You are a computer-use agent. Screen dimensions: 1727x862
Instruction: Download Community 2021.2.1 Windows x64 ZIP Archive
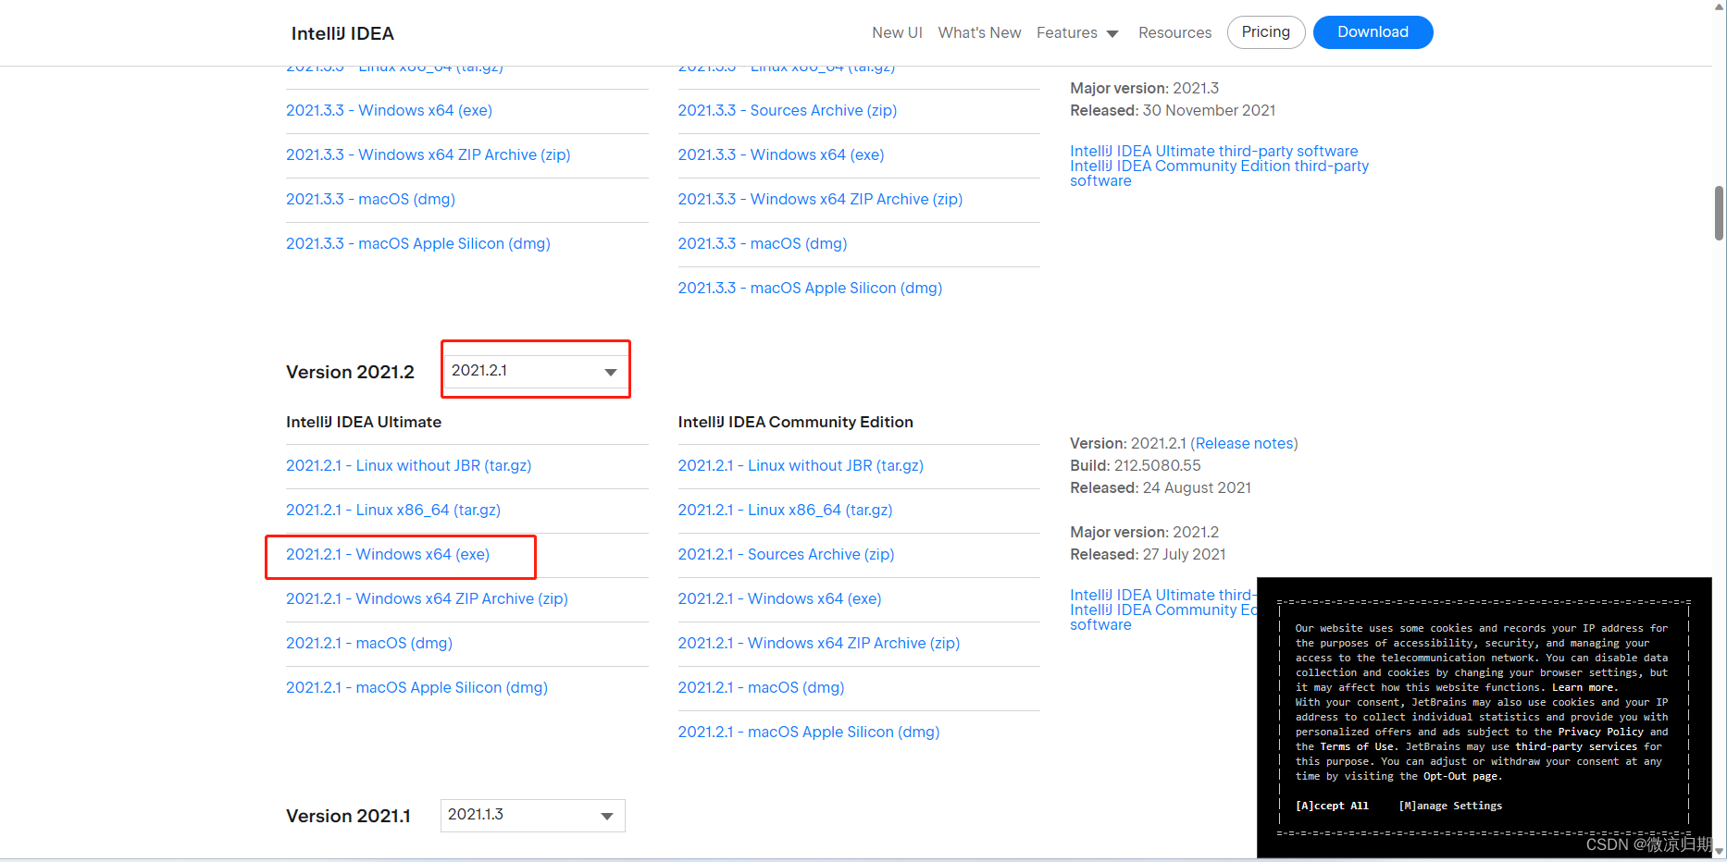pyautogui.click(x=819, y=643)
